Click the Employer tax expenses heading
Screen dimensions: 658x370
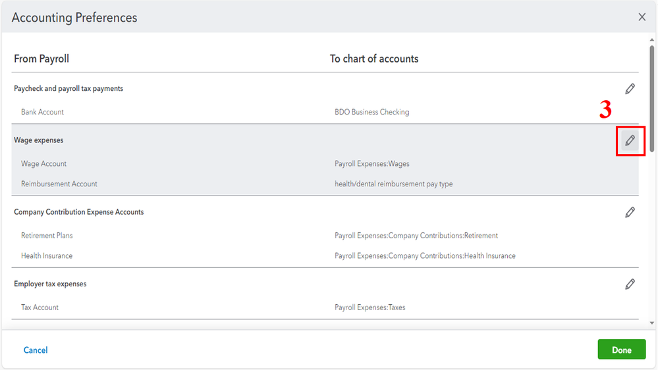(x=50, y=284)
